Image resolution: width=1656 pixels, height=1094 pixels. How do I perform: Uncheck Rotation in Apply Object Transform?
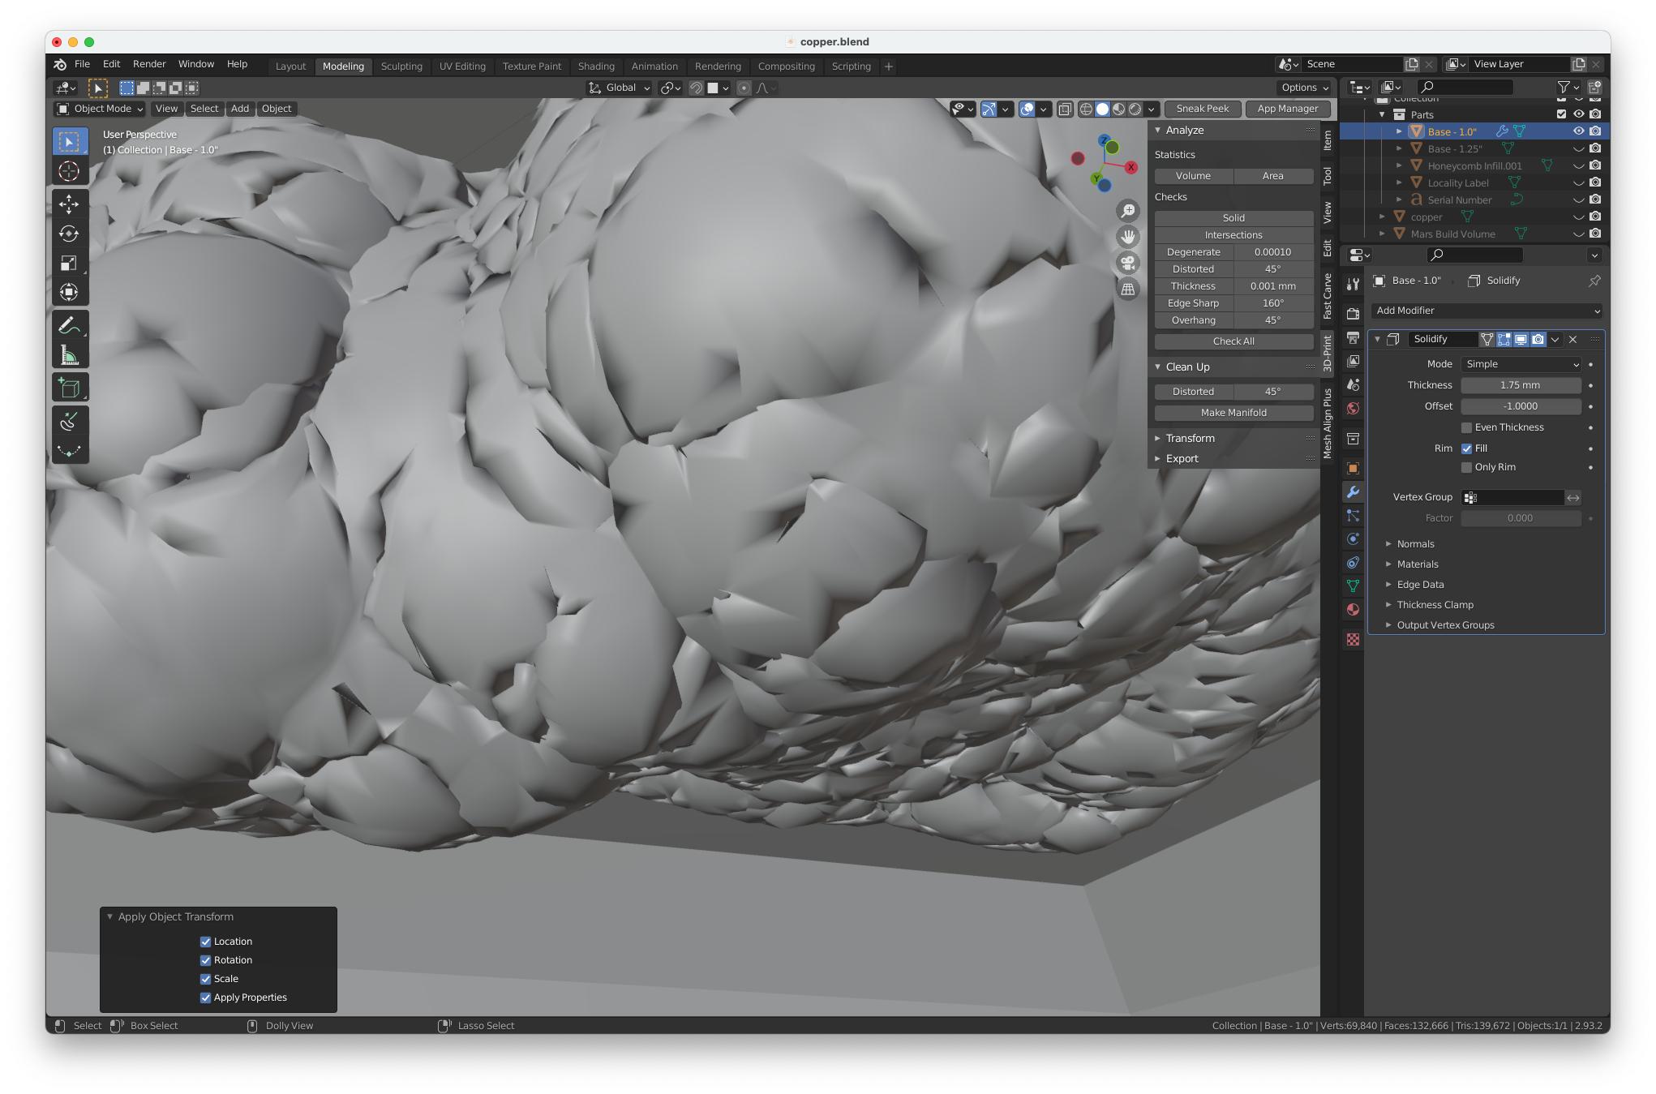[205, 960]
